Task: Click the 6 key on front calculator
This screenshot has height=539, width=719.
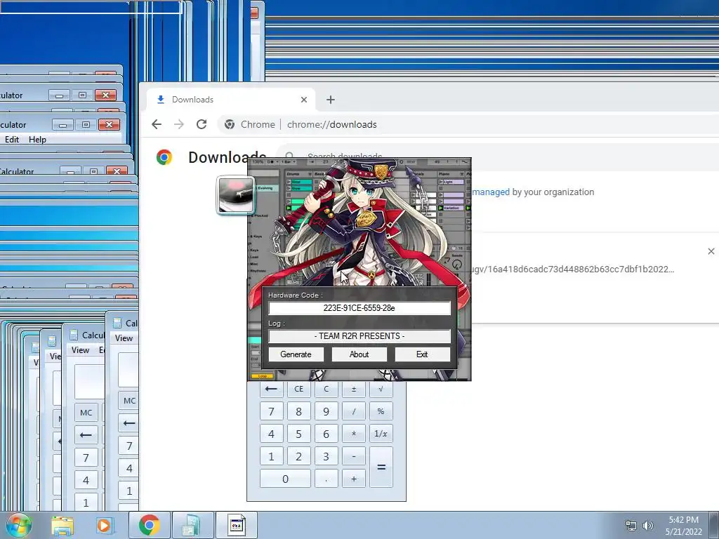Action: click(326, 434)
